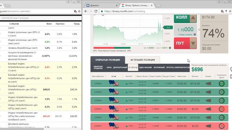
Task: Click the $696 projected profit amount
Action: (x=197, y=69)
